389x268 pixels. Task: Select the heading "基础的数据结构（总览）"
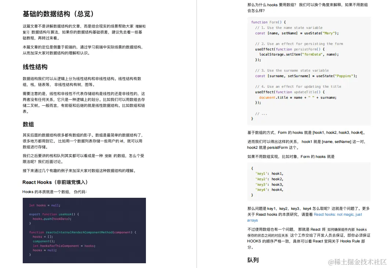point(59,14)
